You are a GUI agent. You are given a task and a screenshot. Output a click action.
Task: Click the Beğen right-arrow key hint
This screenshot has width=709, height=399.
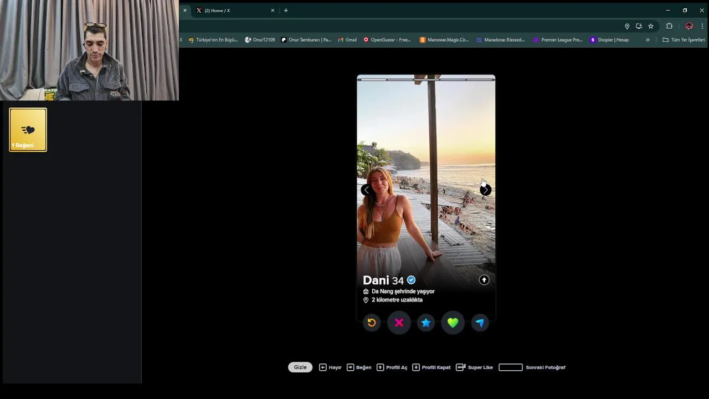click(359, 367)
